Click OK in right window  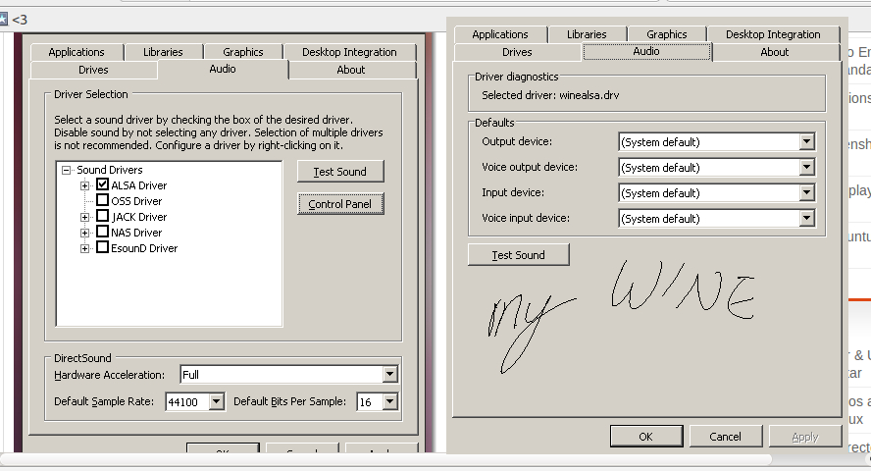coord(646,437)
